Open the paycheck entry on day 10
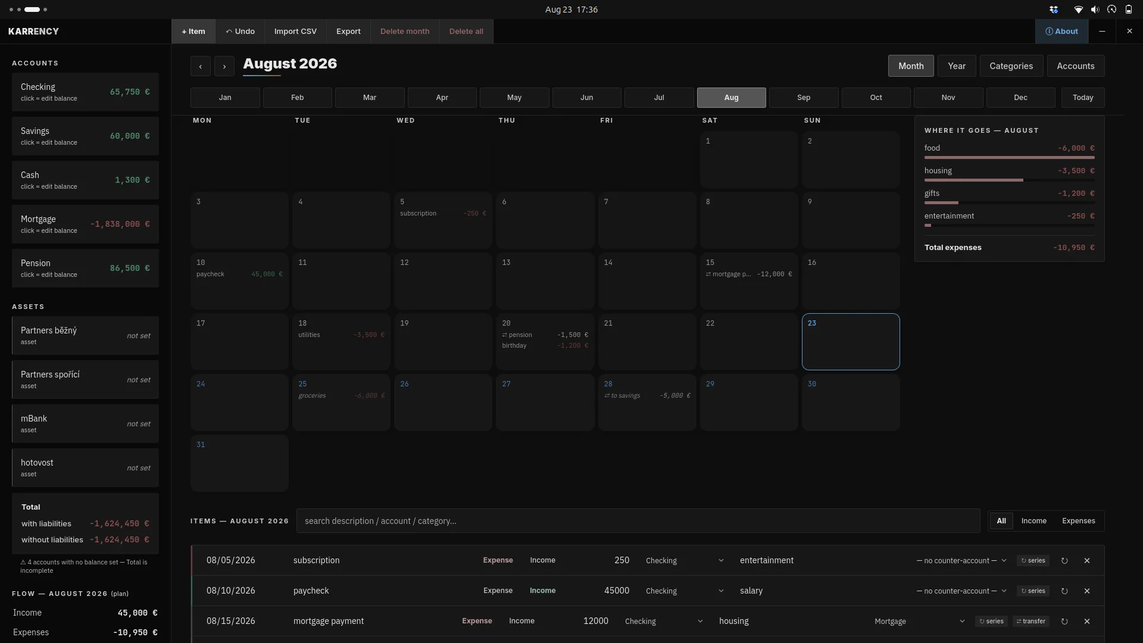Image resolution: width=1143 pixels, height=643 pixels. coord(239,274)
